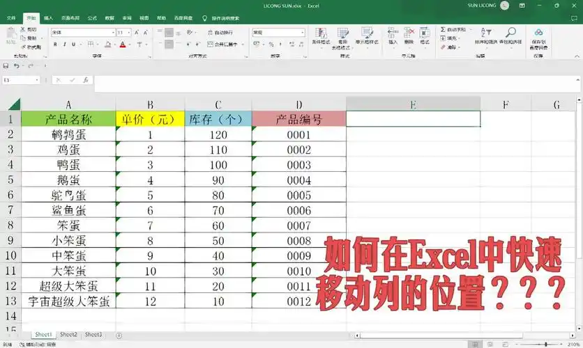Screen dimensions: 583x348
Task: Select column D header
Action: click(x=299, y=104)
